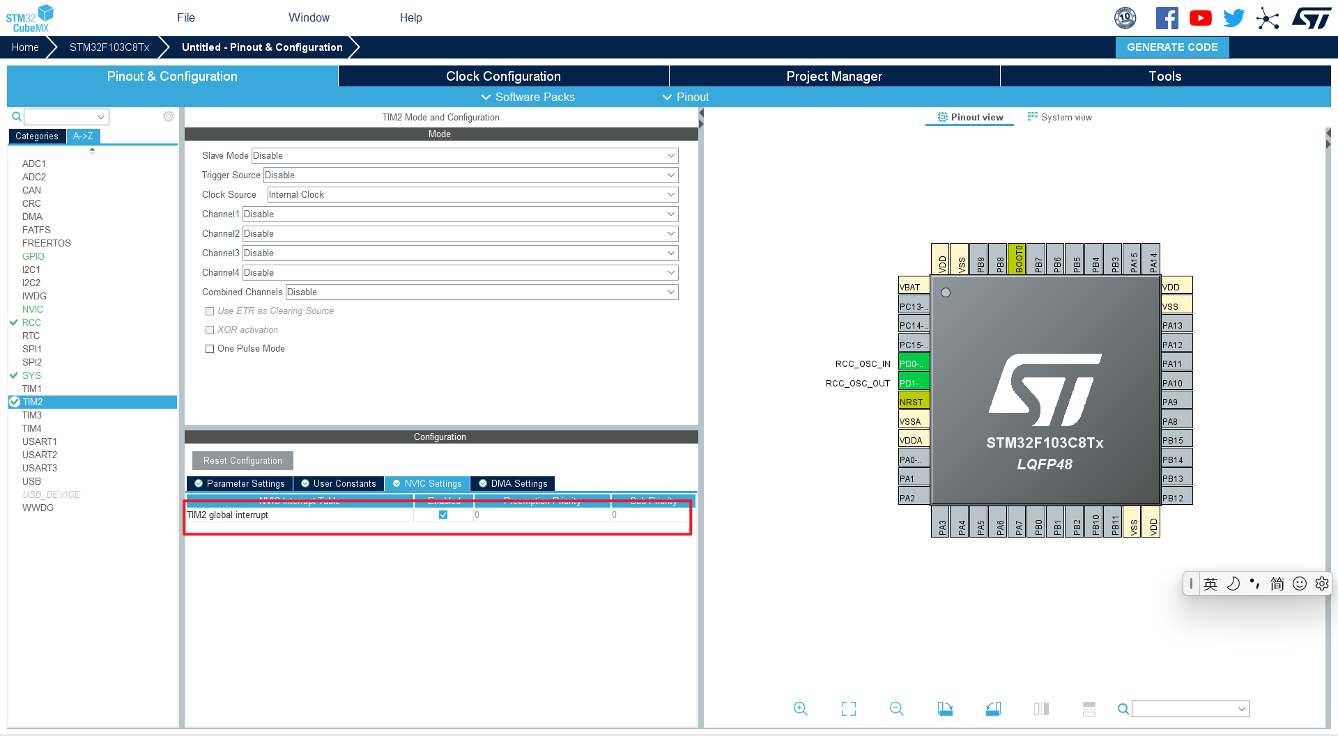Open the File menu
Screen dimensions: 1338x736
[x=186, y=17]
